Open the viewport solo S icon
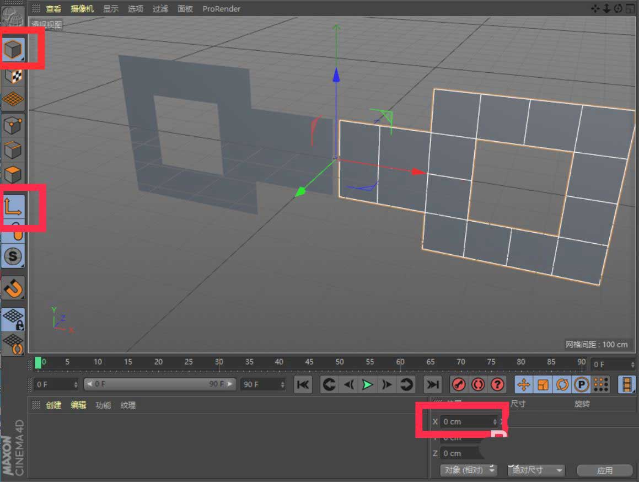This screenshot has height=482, width=639. tap(13, 256)
